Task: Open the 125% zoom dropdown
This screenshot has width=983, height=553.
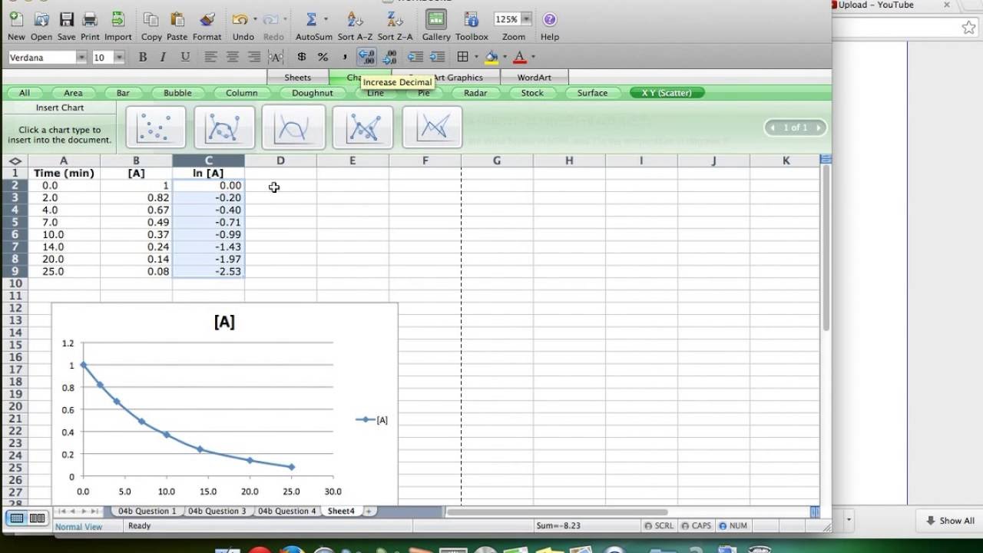Action: click(527, 19)
